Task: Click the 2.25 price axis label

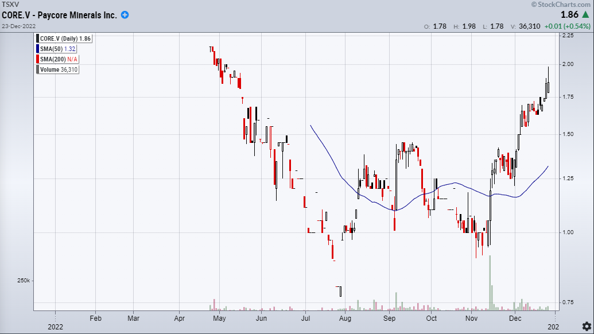Action: click(568, 35)
